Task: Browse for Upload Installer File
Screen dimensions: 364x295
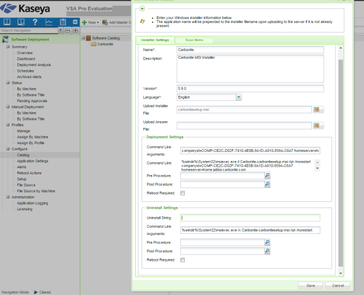Action: pos(318,109)
